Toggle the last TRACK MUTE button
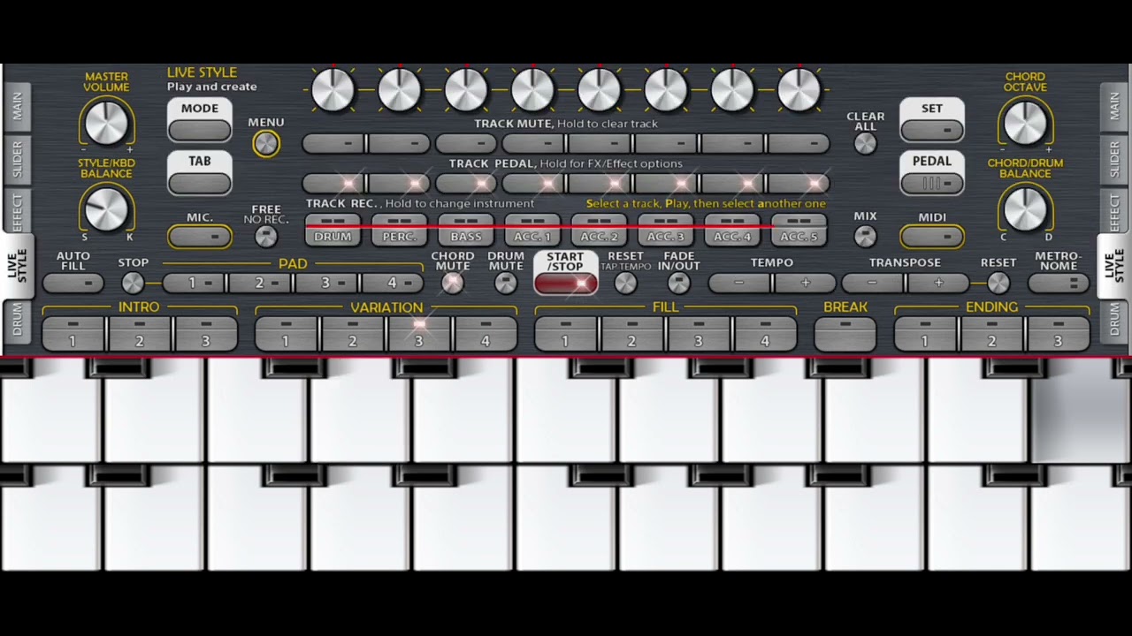Viewport: 1132px width, 636px height. [x=799, y=143]
